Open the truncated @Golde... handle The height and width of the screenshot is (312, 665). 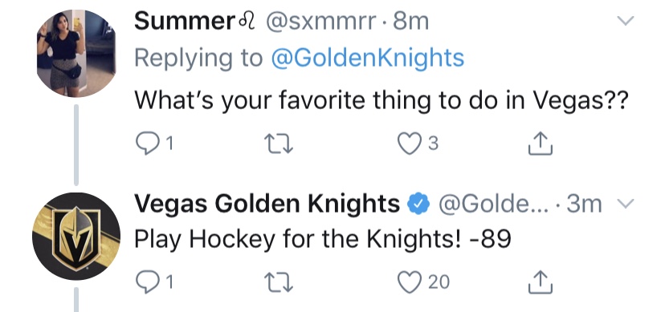(x=495, y=204)
